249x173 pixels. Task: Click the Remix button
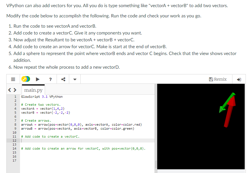(218, 79)
